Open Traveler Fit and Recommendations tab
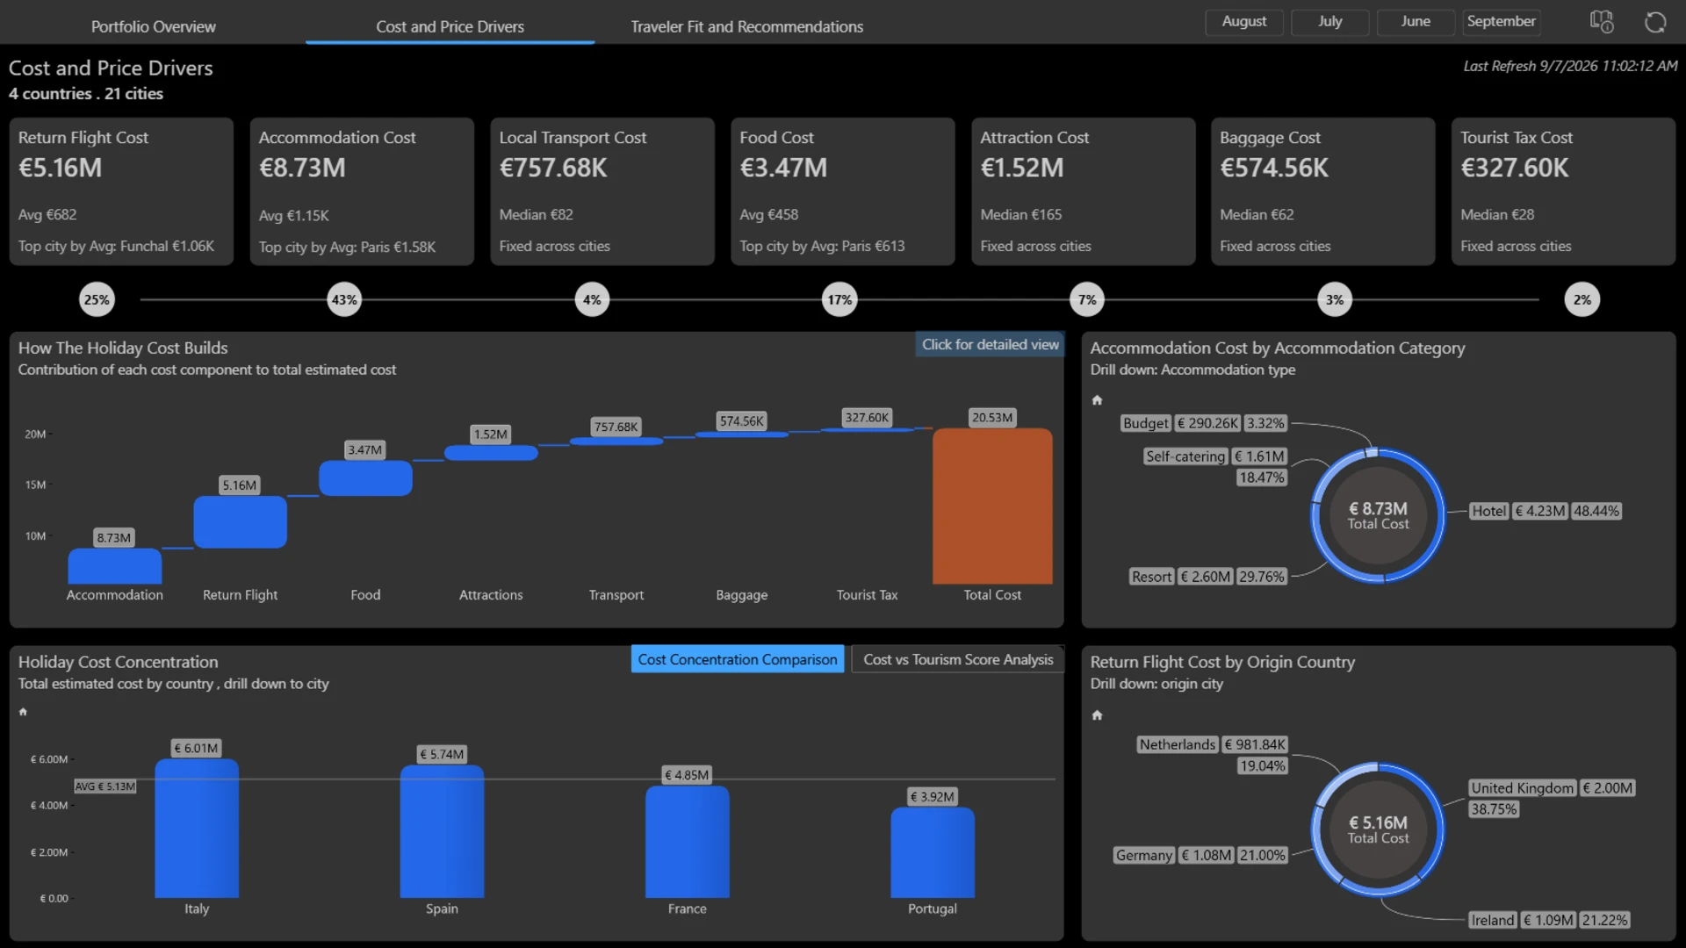The height and width of the screenshot is (948, 1686). (747, 26)
